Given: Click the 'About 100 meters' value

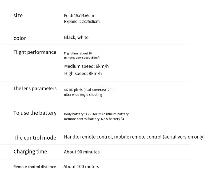Looking at the screenshot, I should click(x=81, y=167).
